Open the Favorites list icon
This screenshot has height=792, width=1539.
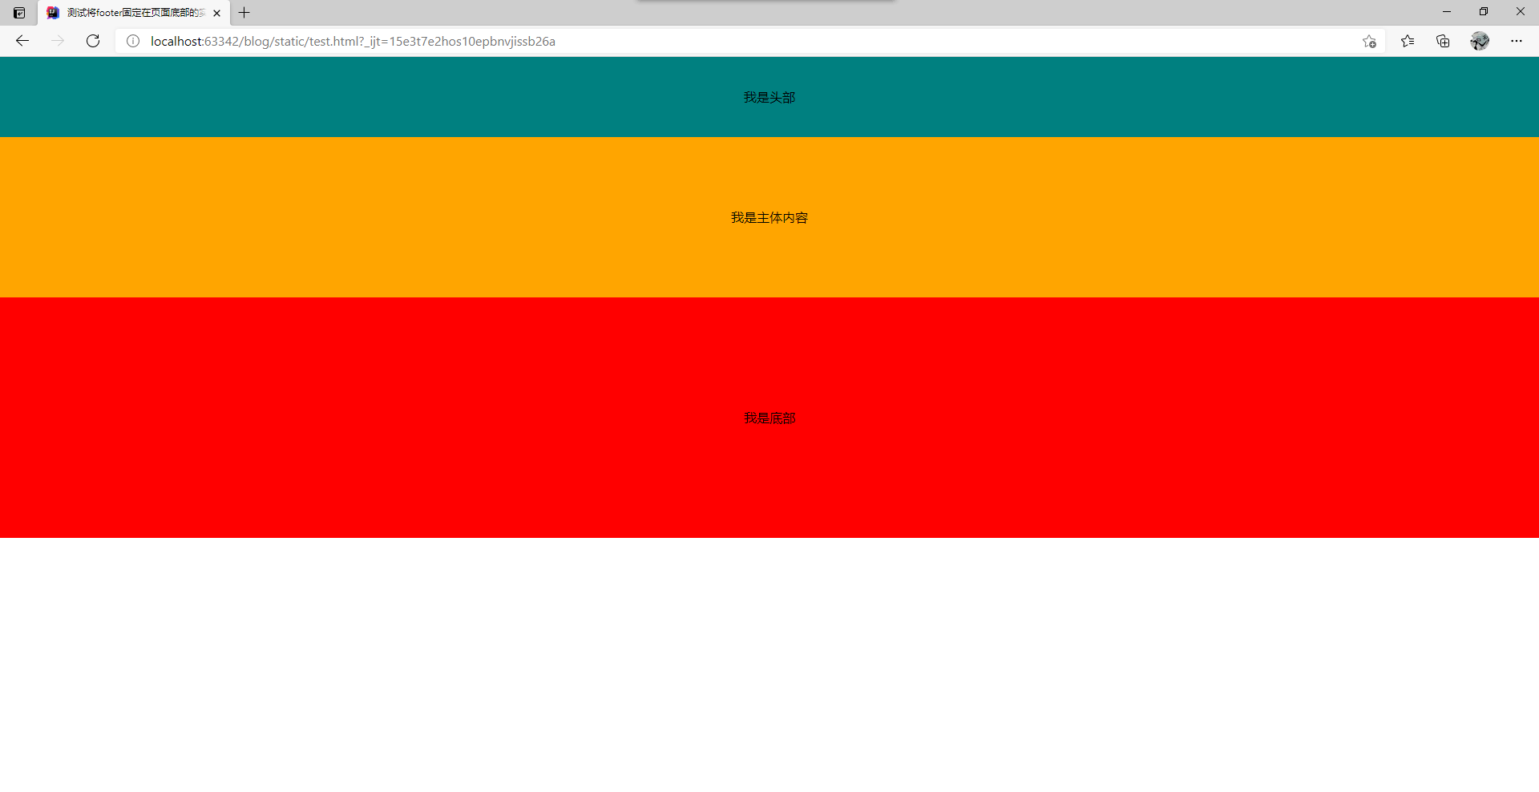coord(1408,41)
